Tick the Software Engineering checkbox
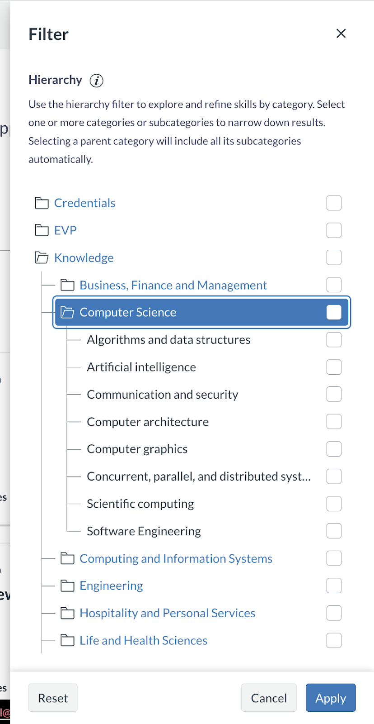Screen dimensions: 374x724 click(x=334, y=531)
